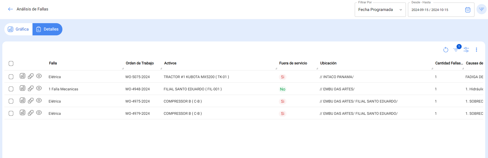
Task: Expand the Fecha Programada filter dropdown
Action: pos(380,10)
